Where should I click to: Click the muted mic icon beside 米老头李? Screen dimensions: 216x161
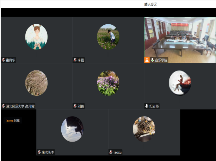click(39, 152)
